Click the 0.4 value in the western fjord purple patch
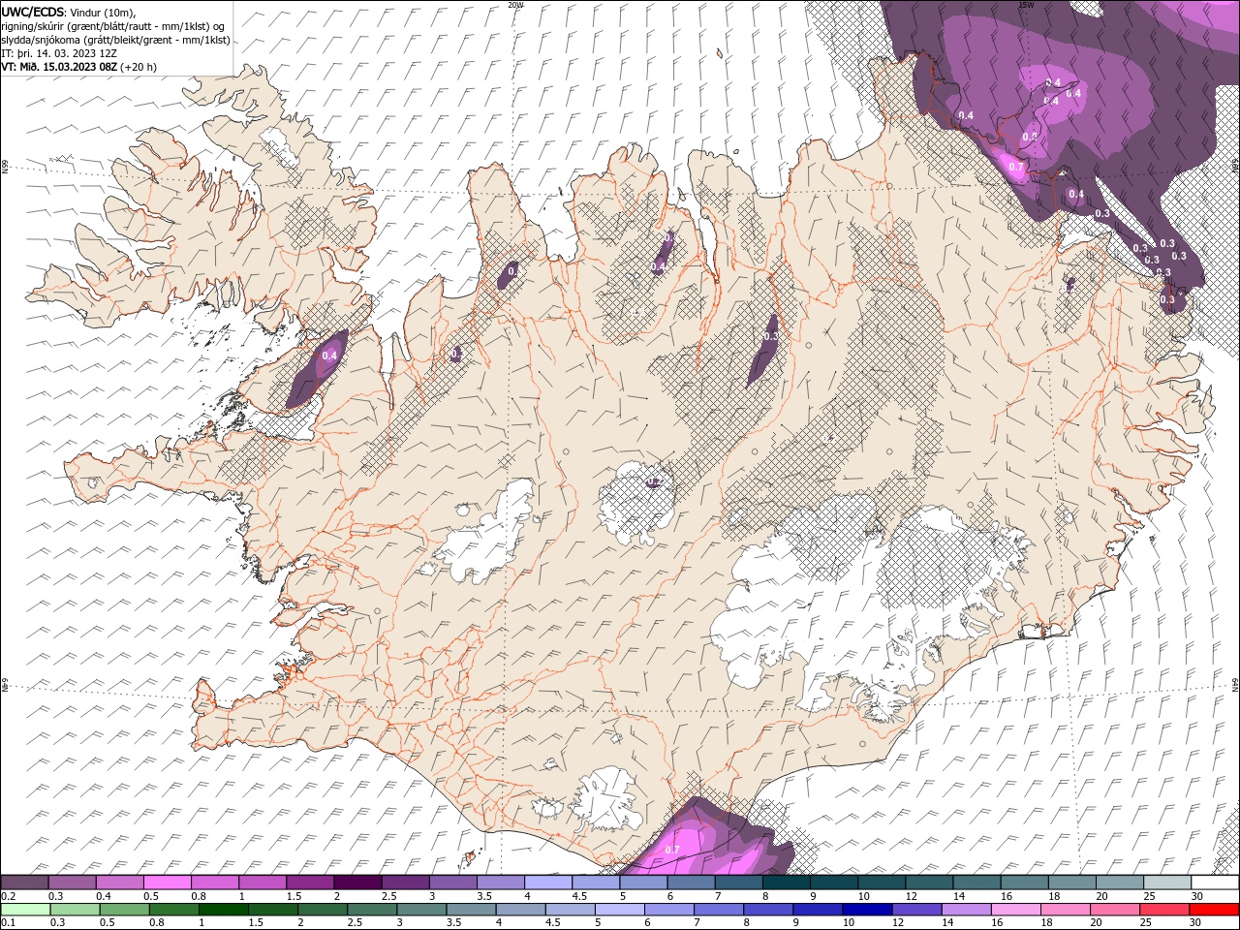Viewport: 1240px width, 930px height. (x=329, y=356)
